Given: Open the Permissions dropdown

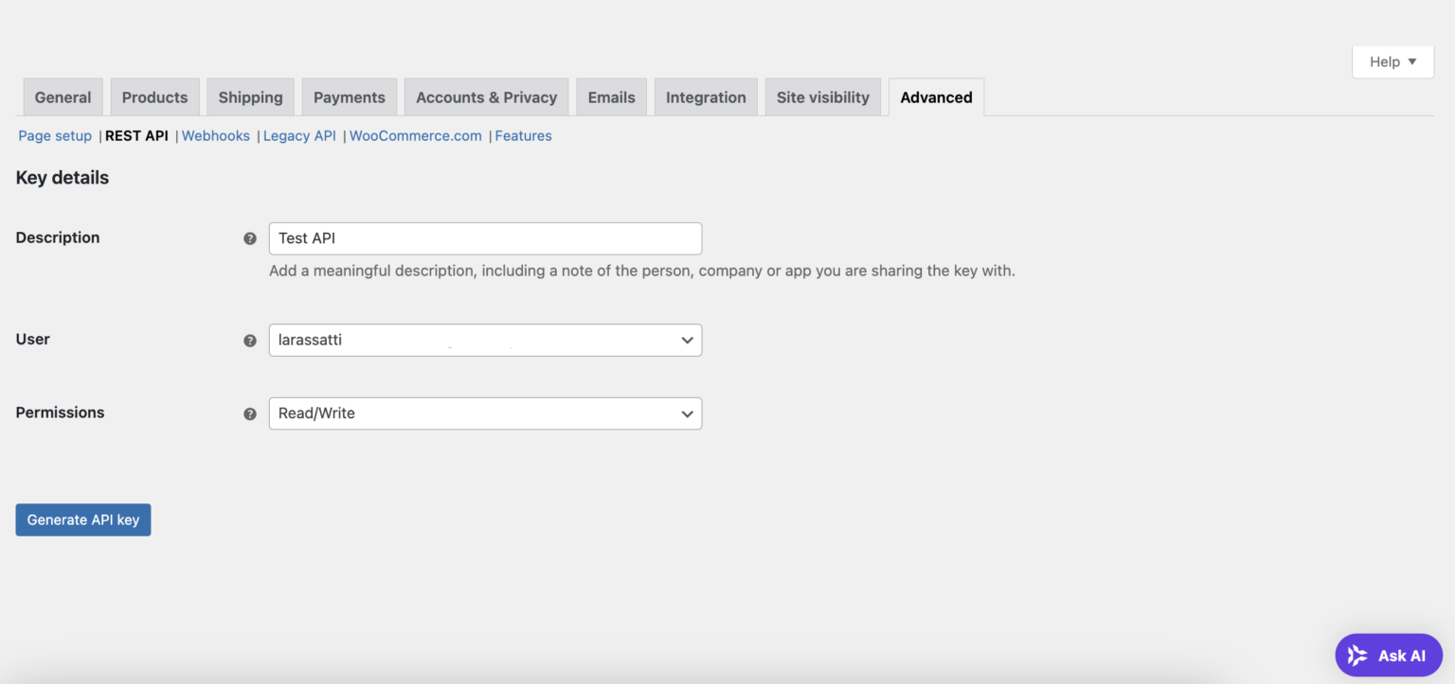Looking at the screenshot, I should coord(485,413).
